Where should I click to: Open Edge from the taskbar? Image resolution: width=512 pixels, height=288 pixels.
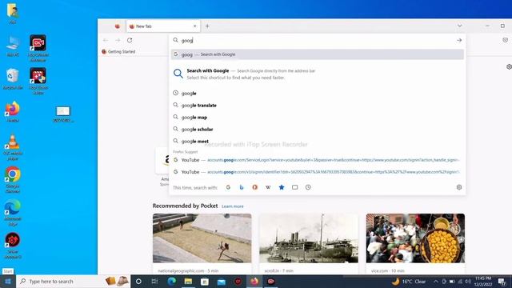click(x=171, y=281)
